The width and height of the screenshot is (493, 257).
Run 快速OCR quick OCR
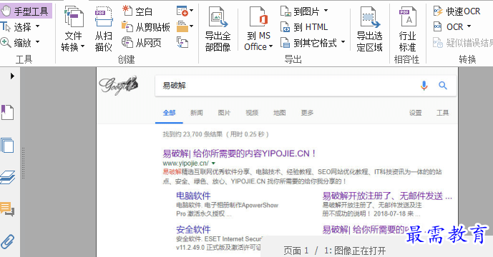pyautogui.click(x=457, y=11)
